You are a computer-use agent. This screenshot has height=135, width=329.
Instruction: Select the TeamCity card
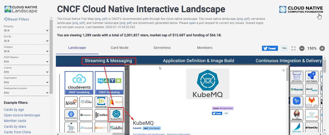coord(312,128)
